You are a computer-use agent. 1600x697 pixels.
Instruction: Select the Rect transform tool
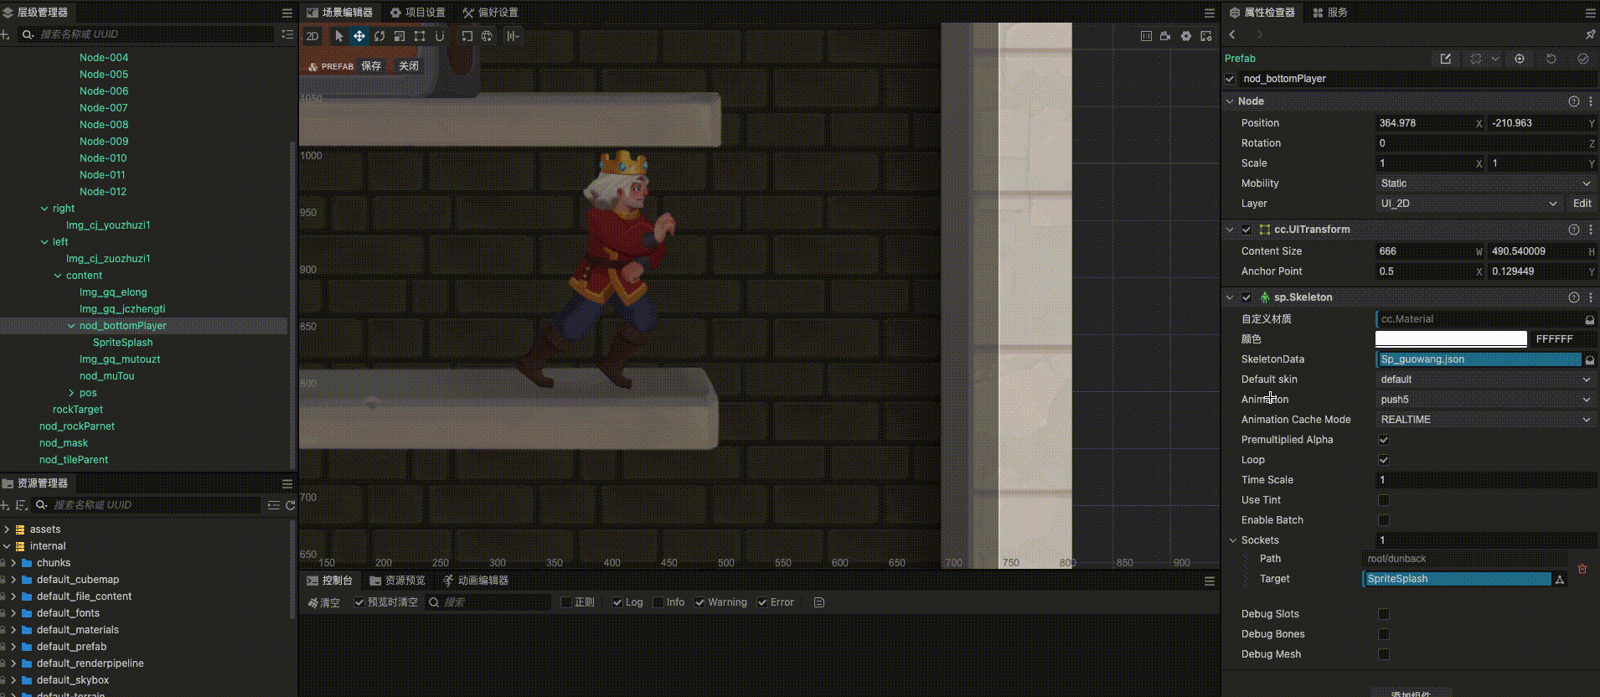420,36
